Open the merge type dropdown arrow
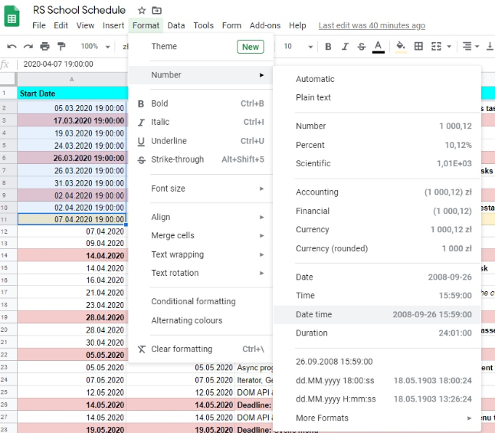Viewport: 495px width, 433px height. 449,47
